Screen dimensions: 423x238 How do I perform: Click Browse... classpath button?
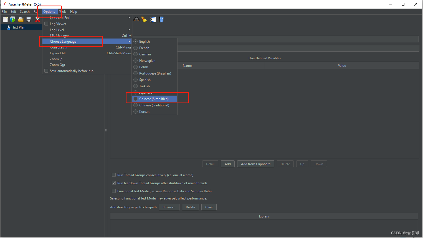[169, 207]
